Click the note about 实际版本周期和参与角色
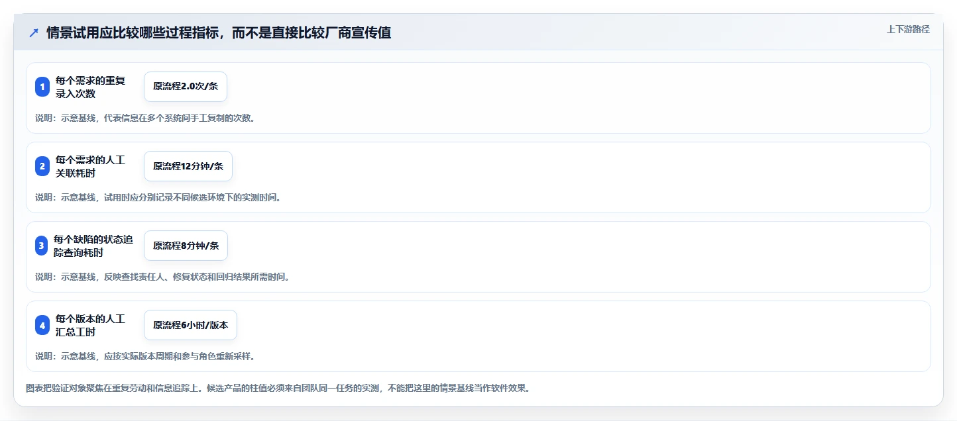Viewport: 957px width, 421px height. point(145,356)
